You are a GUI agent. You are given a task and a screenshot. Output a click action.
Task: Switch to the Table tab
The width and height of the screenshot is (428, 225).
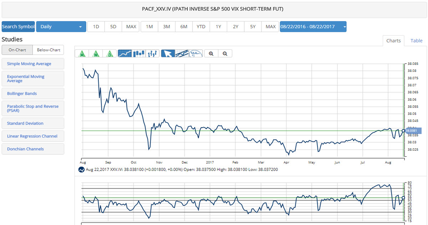[x=416, y=41]
